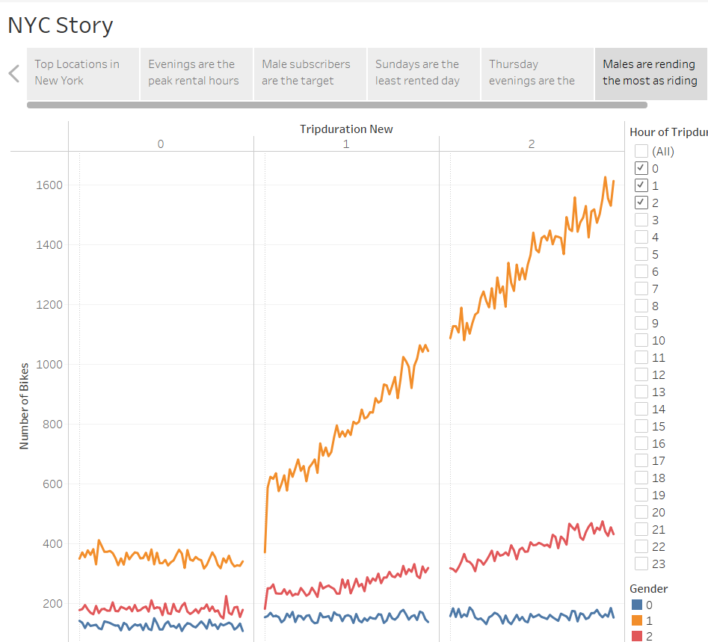The height and width of the screenshot is (642, 708).
Task: Click the orange Gender 1 legend swatch
Action: (x=641, y=621)
